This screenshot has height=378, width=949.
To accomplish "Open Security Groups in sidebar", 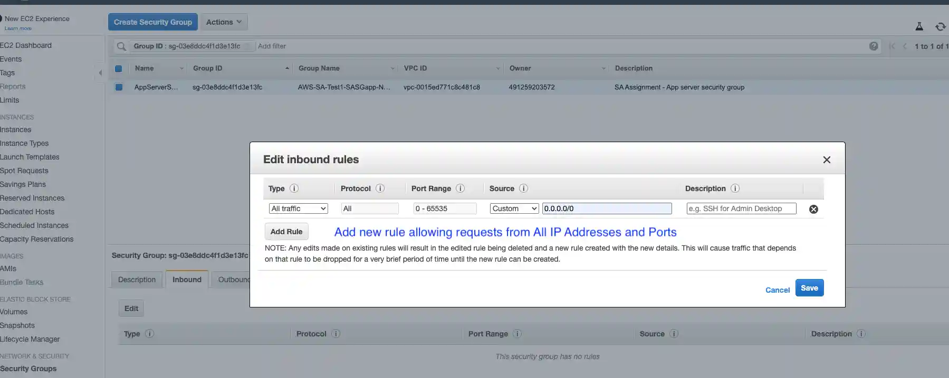I will (28, 369).
